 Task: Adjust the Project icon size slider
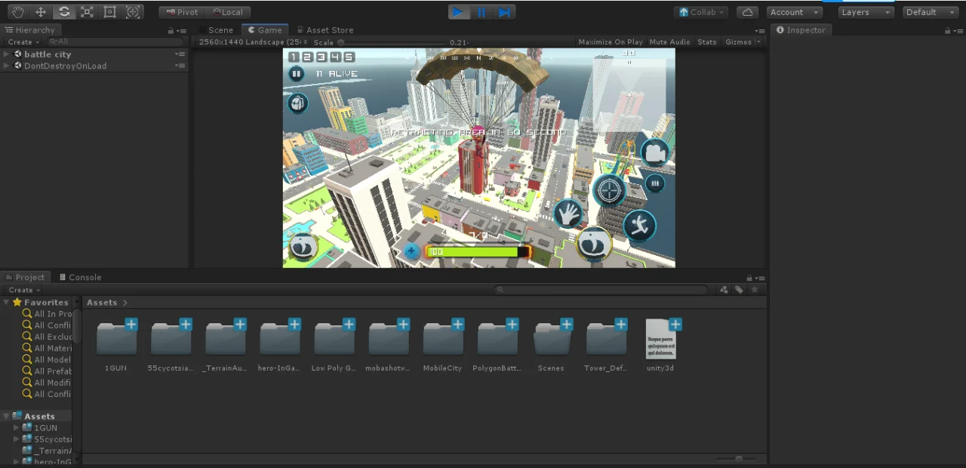(739, 459)
